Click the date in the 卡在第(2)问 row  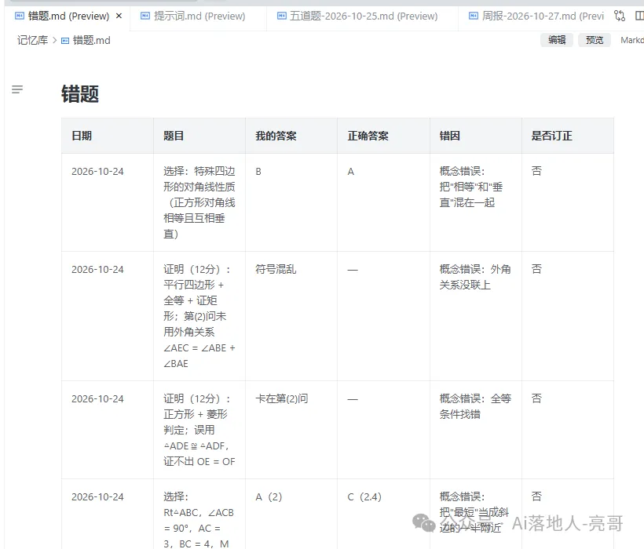click(x=97, y=398)
